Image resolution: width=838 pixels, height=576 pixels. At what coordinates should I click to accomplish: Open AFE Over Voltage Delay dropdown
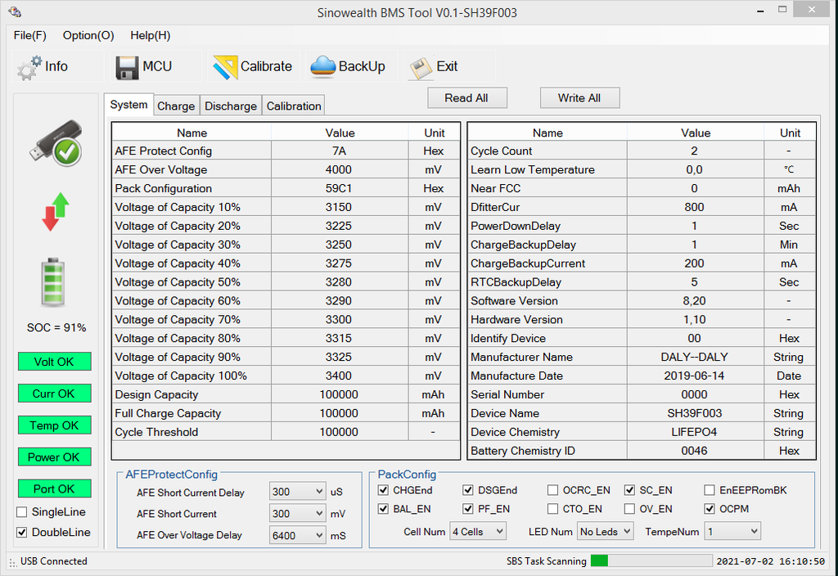coord(298,535)
